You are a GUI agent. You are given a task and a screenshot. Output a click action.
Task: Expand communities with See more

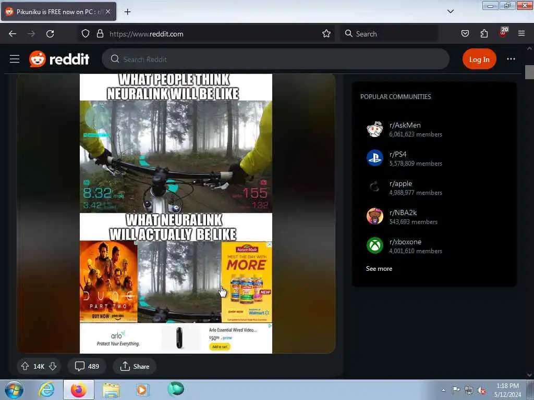[x=379, y=269]
